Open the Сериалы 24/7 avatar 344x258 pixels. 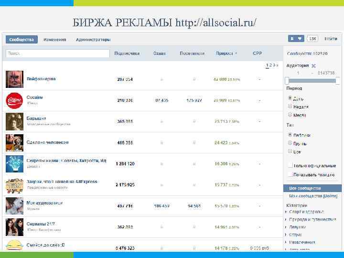[14, 227]
